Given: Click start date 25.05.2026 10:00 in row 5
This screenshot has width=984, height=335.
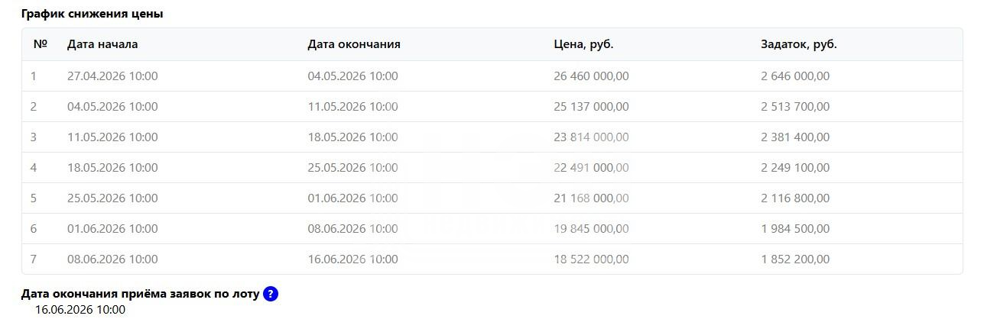Looking at the screenshot, I should pos(112,198).
